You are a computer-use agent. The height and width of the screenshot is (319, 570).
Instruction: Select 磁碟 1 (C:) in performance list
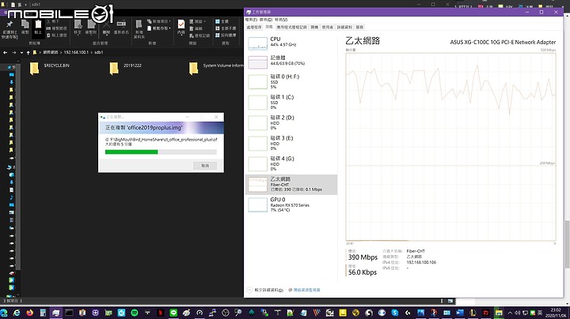291,102
